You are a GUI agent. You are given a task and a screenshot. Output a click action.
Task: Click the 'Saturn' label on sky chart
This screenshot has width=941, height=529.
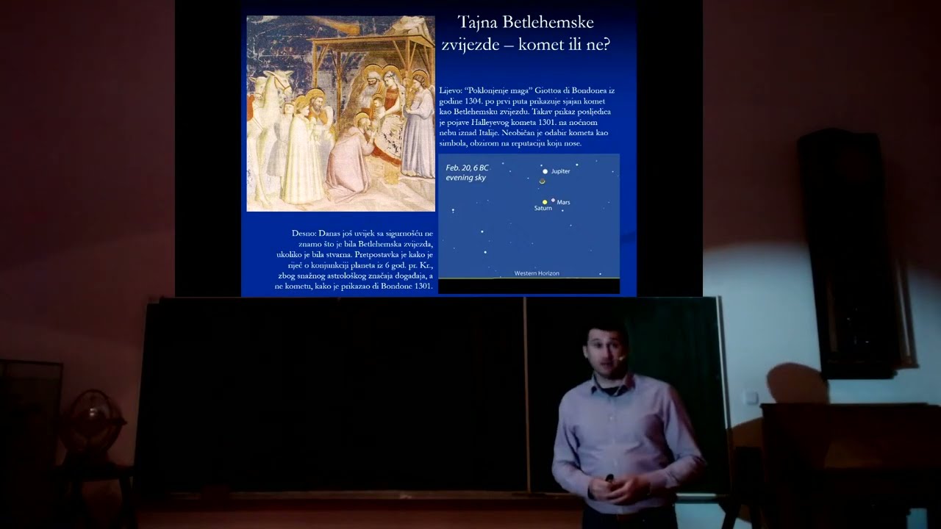pos(543,209)
